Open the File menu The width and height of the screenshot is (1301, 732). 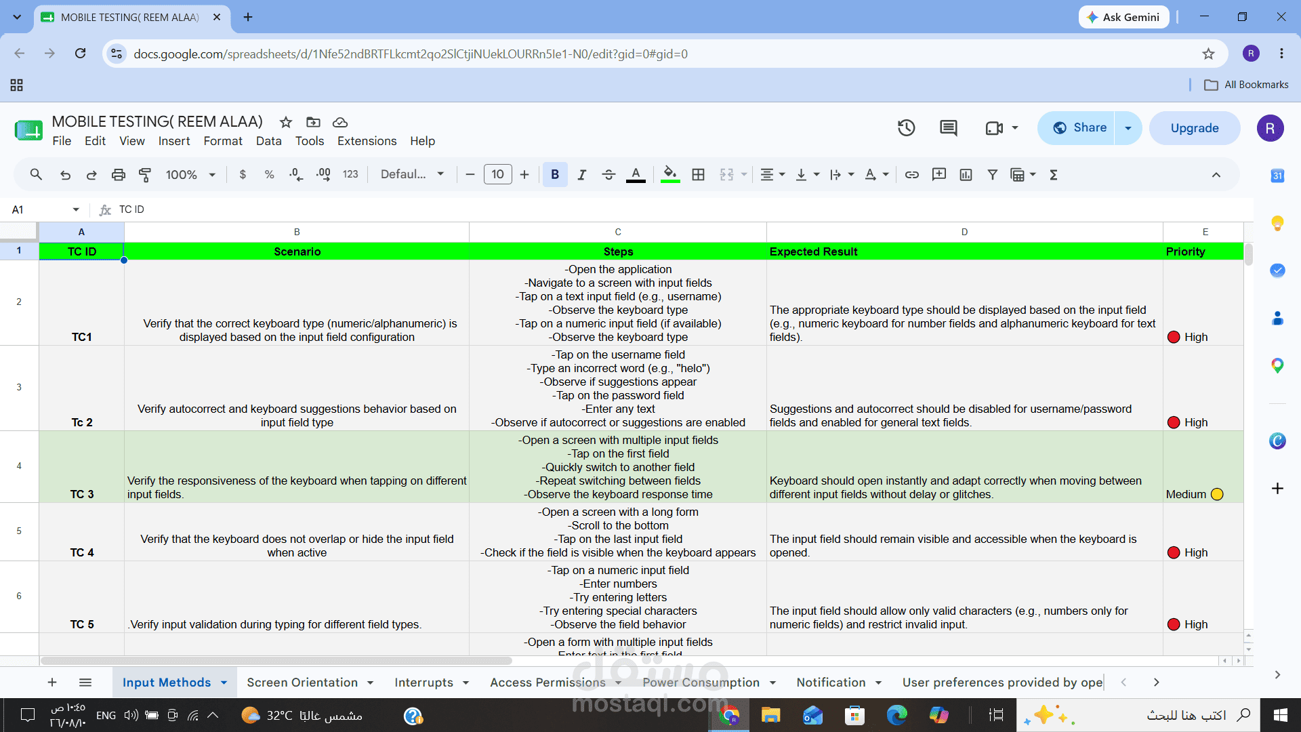[x=62, y=141]
